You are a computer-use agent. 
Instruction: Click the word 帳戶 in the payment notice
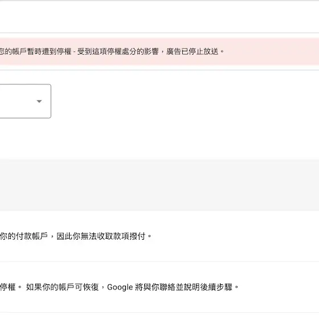pos(40,236)
